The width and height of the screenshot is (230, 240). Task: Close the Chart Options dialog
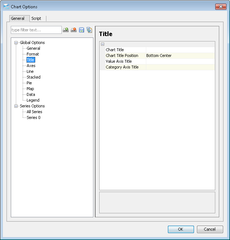tap(221, 6)
